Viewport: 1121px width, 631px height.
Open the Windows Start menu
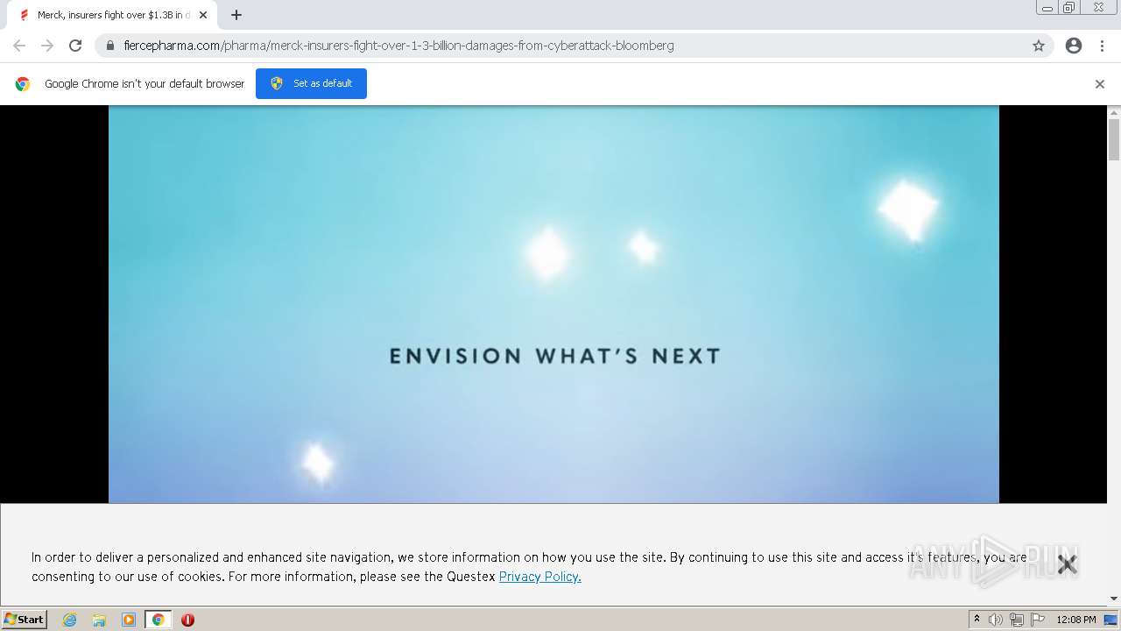tap(24, 619)
